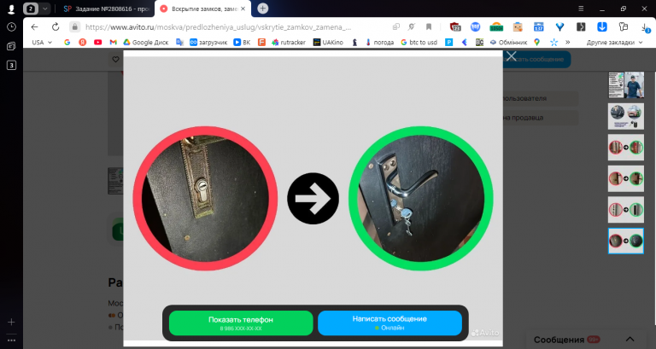Switch to the Задание №2808616 tab
This screenshot has height=349, width=656.
[106, 9]
